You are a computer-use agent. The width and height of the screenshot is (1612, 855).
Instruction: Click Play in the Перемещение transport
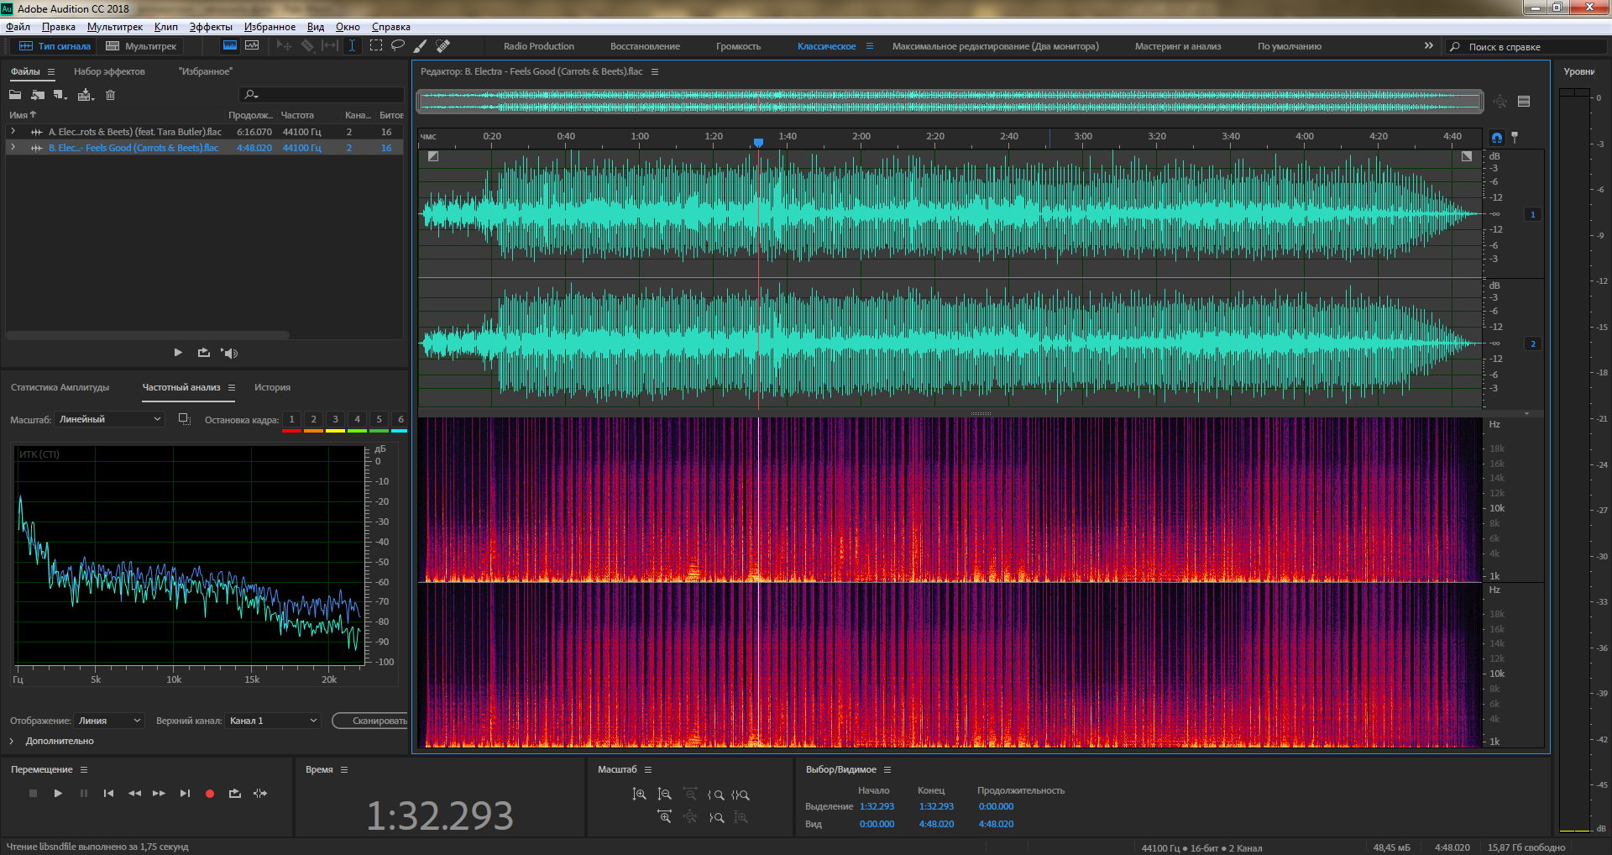point(58,793)
